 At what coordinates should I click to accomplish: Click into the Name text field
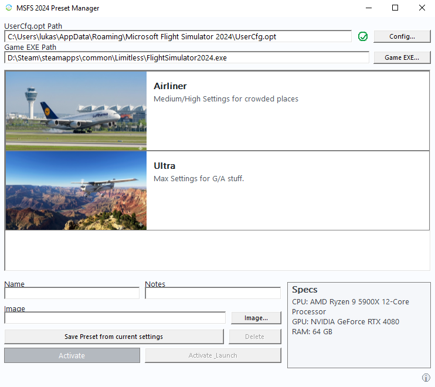72,293
